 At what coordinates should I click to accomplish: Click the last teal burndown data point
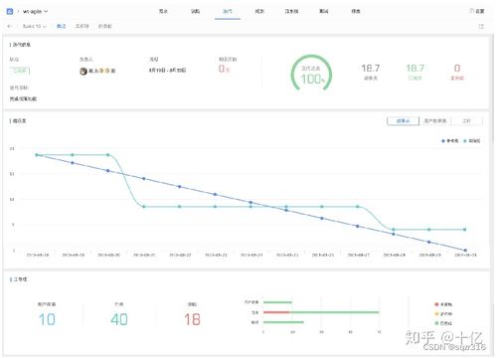[465, 230]
